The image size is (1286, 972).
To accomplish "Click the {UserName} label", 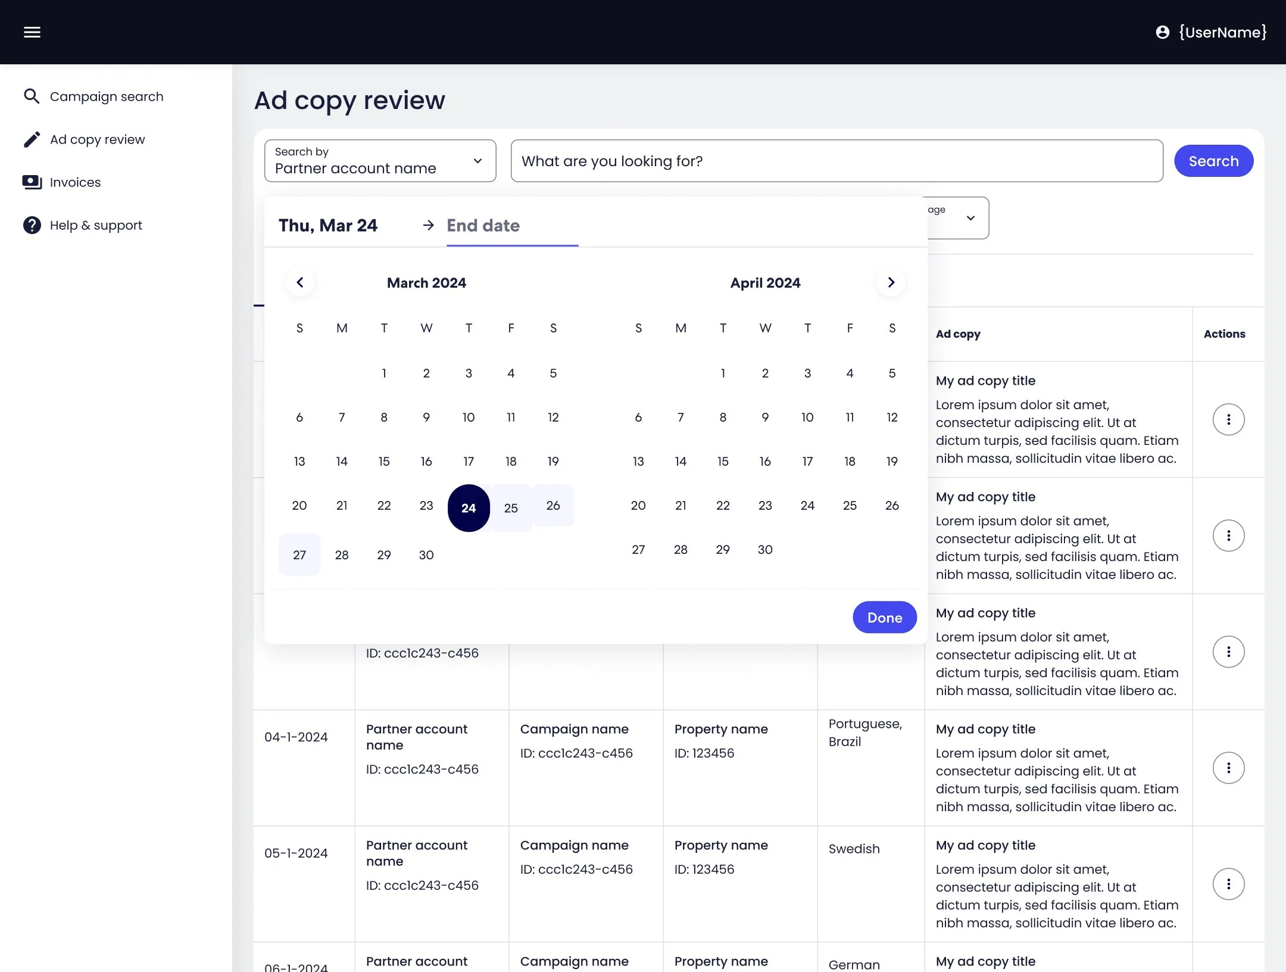I will (1223, 32).
